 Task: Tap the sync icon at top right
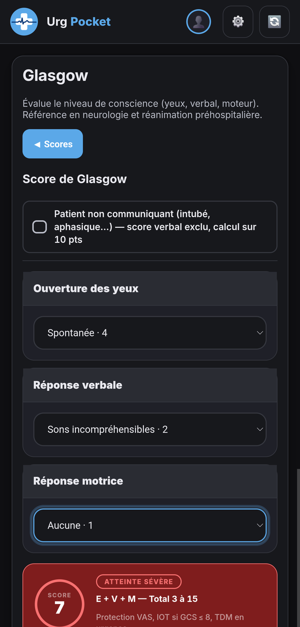(274, 22)
